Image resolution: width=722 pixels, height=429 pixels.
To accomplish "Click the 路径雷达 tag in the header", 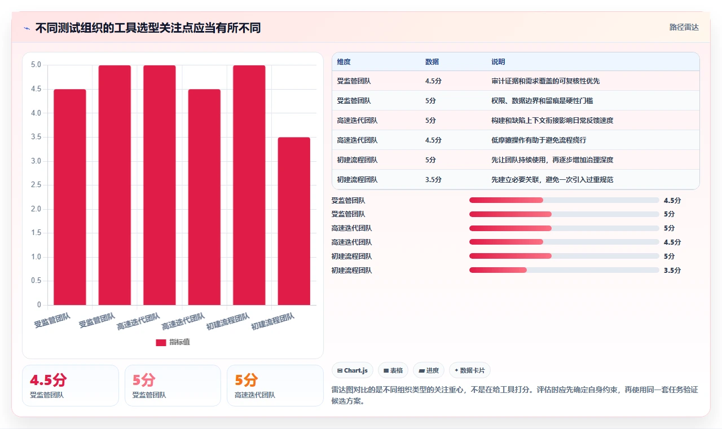I will (684, 27).
